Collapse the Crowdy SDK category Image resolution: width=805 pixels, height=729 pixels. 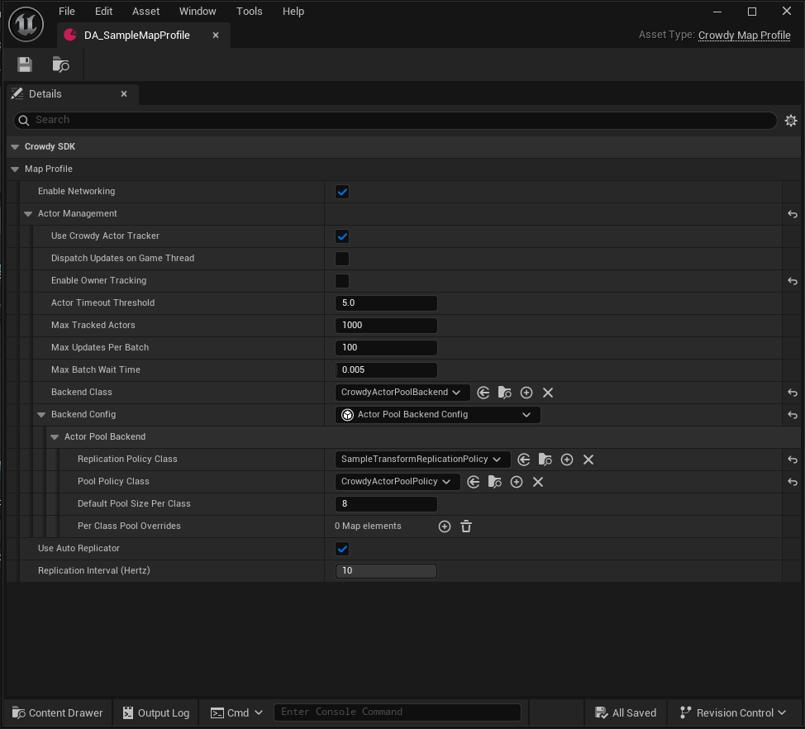tap(14, 147)
